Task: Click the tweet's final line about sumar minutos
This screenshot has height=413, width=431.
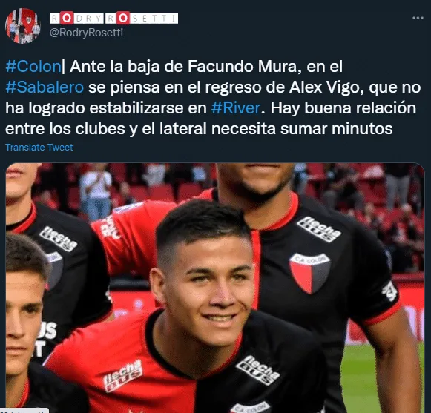Action: click(199, 128)
